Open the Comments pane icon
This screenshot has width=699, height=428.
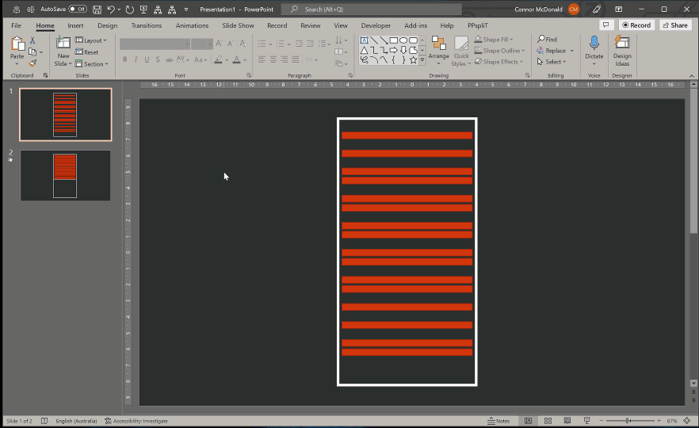[x=606, y=25]
